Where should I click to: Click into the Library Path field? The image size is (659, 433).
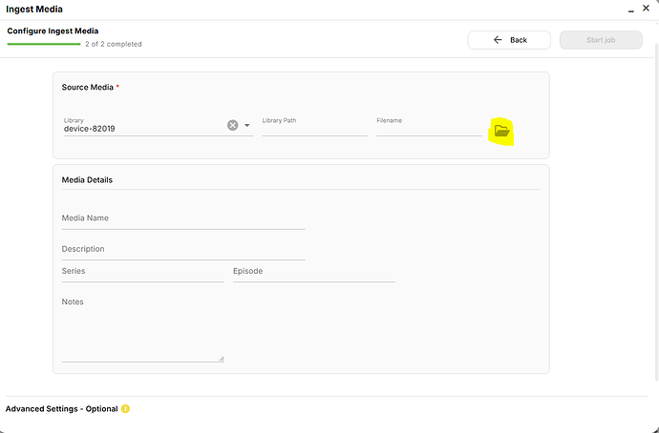[x=314, y=127]
